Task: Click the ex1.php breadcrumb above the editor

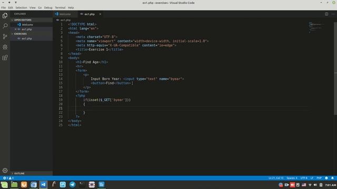Action: coord(65,20)
